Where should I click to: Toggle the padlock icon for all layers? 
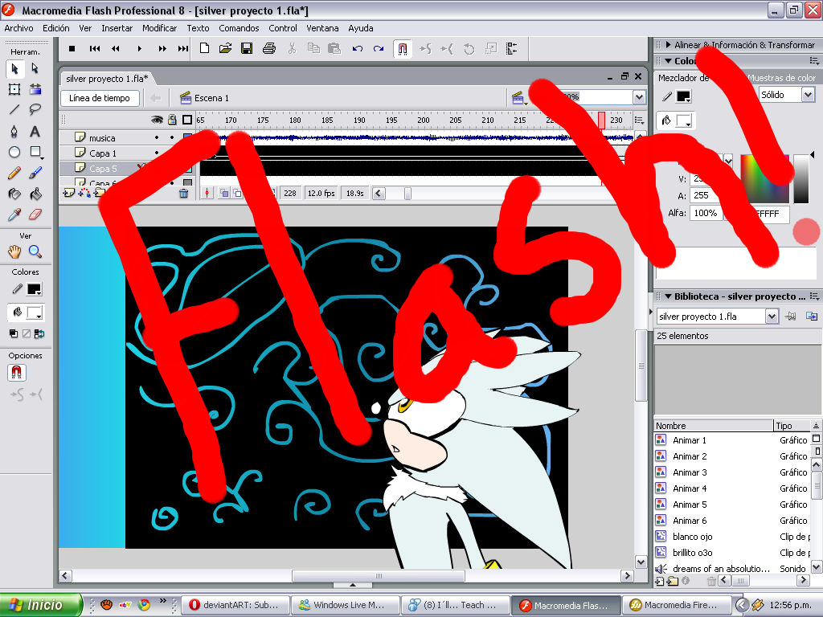[x=172, y=121]
